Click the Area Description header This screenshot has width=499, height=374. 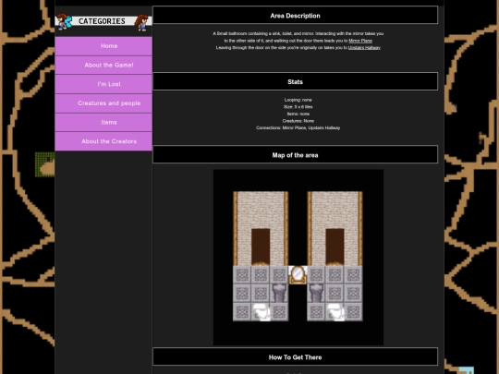[296, 15]
